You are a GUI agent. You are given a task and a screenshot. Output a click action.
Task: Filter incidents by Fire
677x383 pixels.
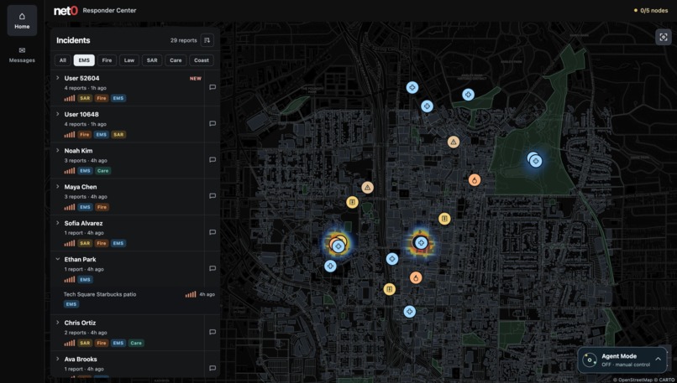[x=107, y=60]
